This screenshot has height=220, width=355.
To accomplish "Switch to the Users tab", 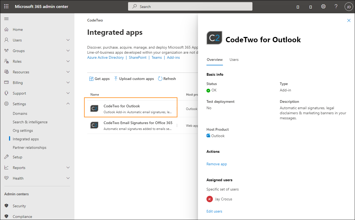I will (x=234, y=60).
